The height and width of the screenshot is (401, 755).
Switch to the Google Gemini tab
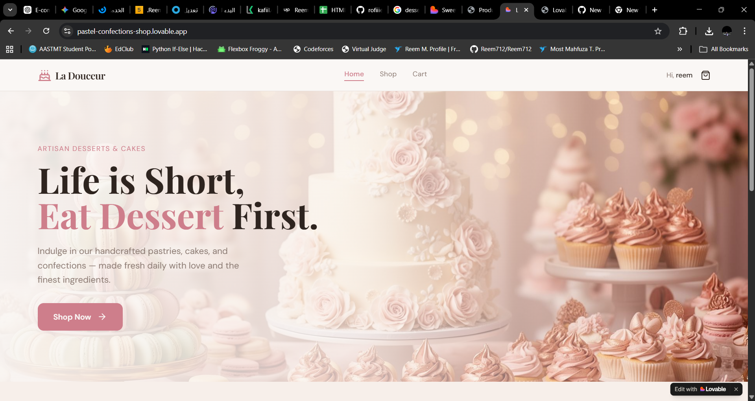point(74,10)
